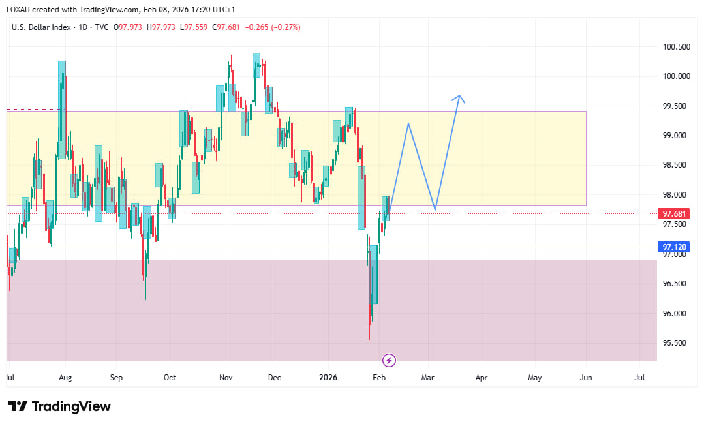The image size is (704, 426).
Task: Click the 100.500 label on price axis
Action: [x=676, y=47]
